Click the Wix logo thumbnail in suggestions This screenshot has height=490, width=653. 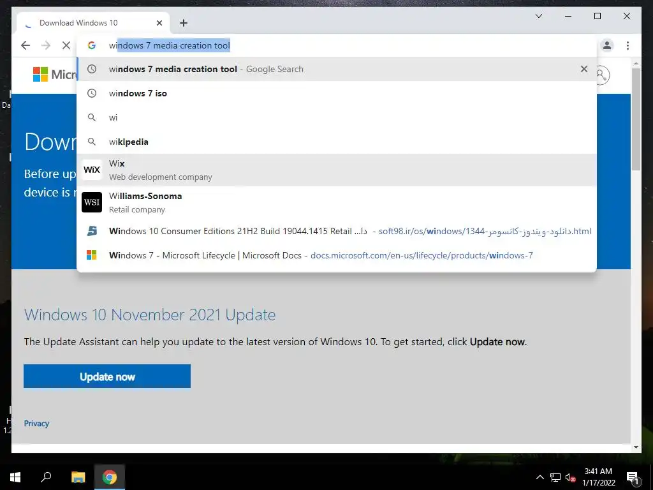[x=92, y=170]
